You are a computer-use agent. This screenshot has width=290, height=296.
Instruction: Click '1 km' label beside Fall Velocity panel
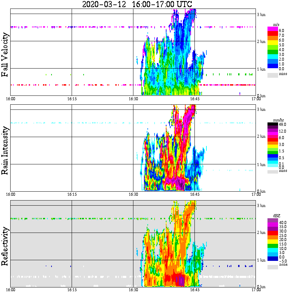pos(261,69)
